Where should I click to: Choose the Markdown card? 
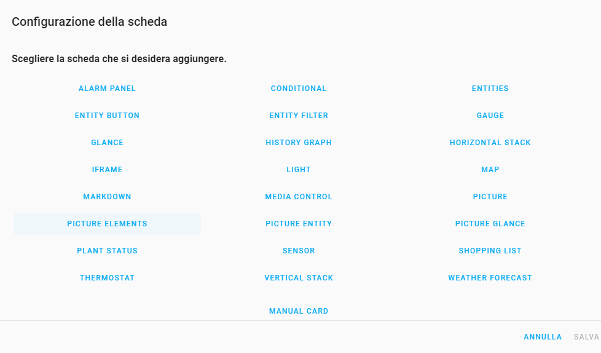[x=107, y=196]
